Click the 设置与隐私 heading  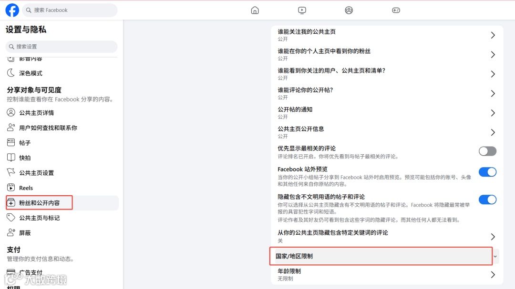pos(26,30)
